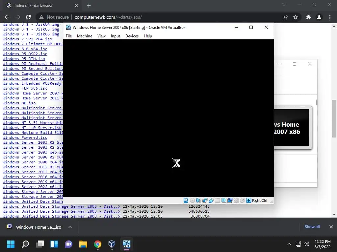
Task: Open the Machine menu
Action: point(85,36)
